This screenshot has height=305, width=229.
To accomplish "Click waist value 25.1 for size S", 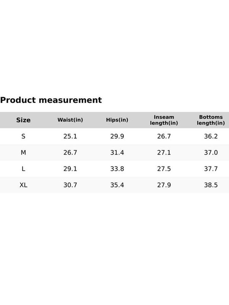I will pyautogui.click(x=70, y=136).
